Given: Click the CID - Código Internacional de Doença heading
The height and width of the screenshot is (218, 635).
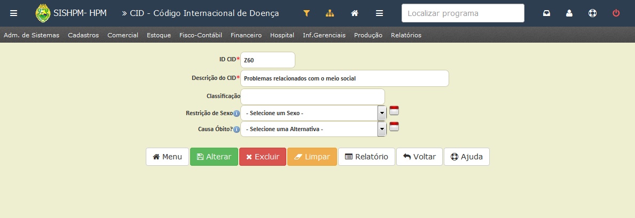Looking at the screenshot, I should click(x=205, y=13).
